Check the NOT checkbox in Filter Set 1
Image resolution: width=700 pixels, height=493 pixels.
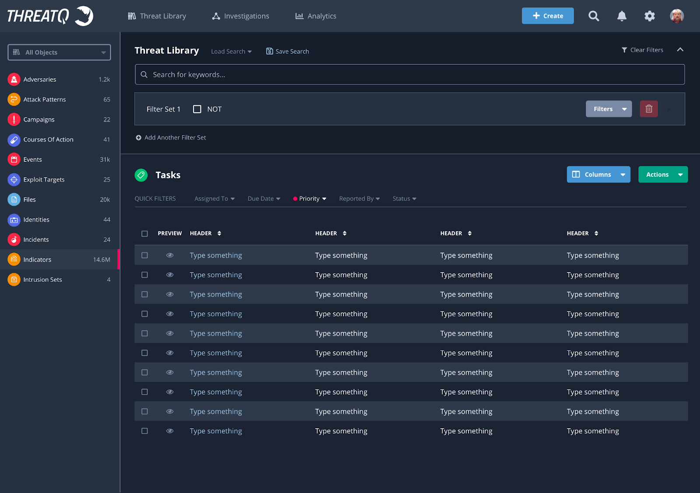tap(197, 109)
